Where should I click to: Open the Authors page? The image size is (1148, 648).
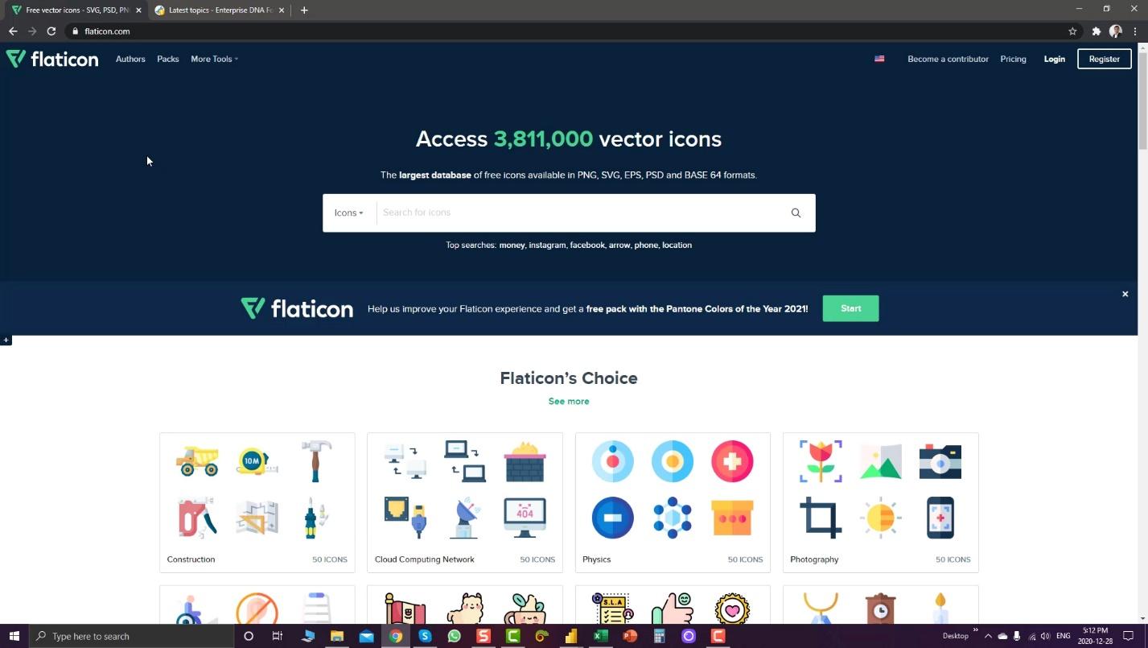[130, 59]
